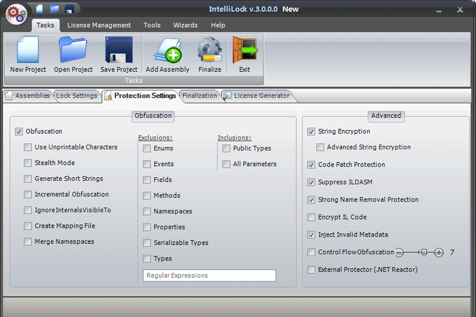Open the Help menu
The width and height of the screenshot is (476, 317).
click(218, 25)
